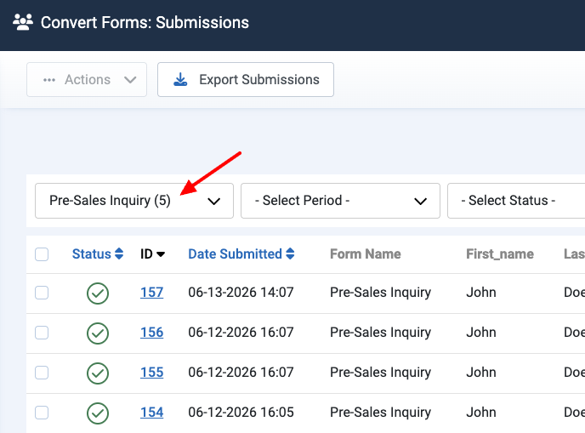This screenshot has height=433, width=585.
Task: Sort by ID column header
Action: click(x=152, y=254)
